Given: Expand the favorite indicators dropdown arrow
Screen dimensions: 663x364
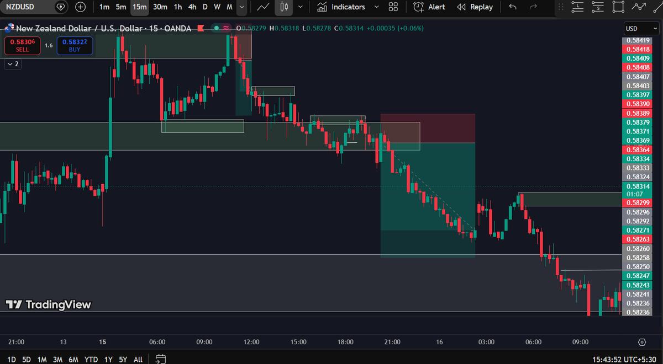Looking at the screenshot, I should point(376,7).
